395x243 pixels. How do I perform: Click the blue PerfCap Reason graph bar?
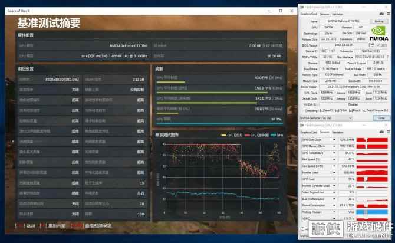[x=372, y=212]
